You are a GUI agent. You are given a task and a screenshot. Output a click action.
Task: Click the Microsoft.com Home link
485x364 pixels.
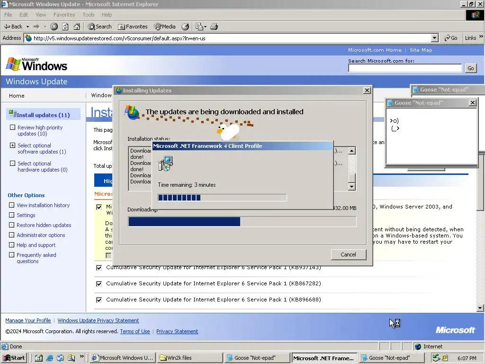tap(375, 50)
